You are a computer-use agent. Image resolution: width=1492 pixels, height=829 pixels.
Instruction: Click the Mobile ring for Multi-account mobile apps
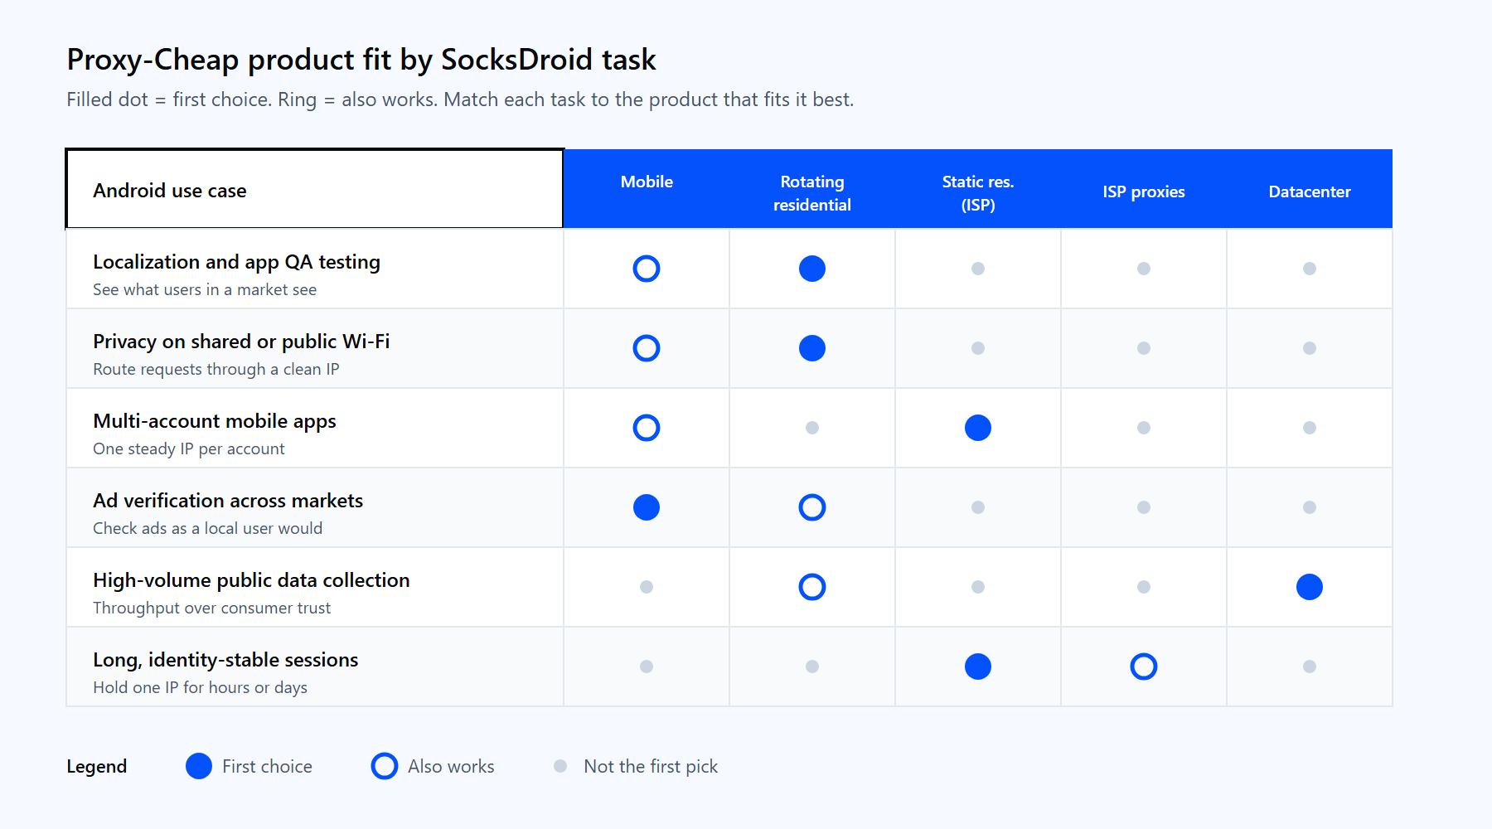click(x=647, y=428)
